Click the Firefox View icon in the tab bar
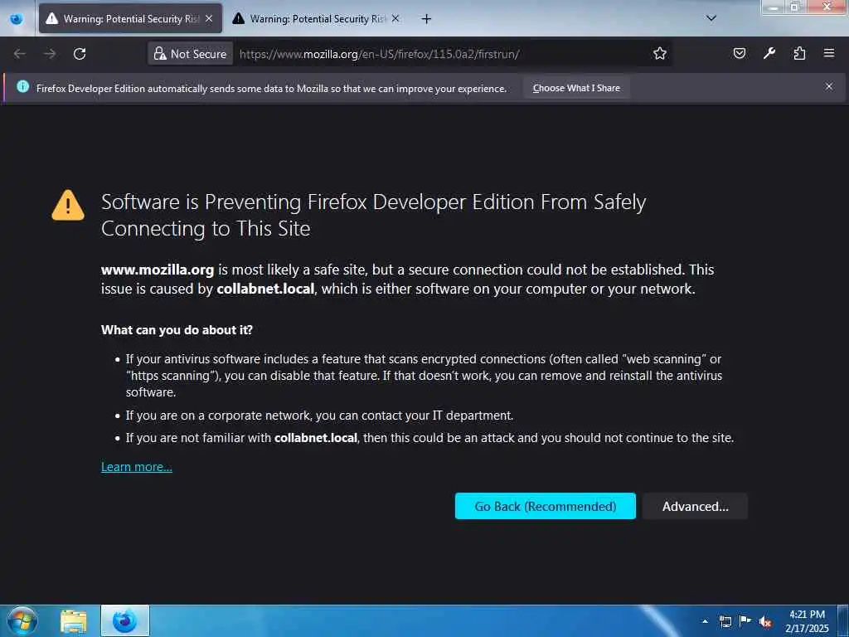The width and height of the screenshot is (849, 637). click(17, 19)
